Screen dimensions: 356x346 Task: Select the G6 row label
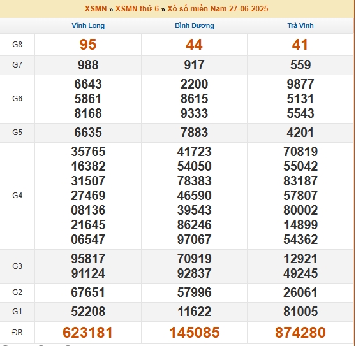17,99
